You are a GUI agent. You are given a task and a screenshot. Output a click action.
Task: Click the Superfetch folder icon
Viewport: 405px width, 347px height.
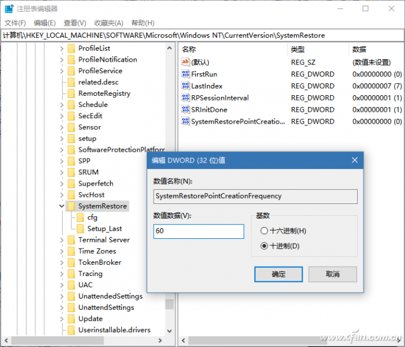[71, 184]
